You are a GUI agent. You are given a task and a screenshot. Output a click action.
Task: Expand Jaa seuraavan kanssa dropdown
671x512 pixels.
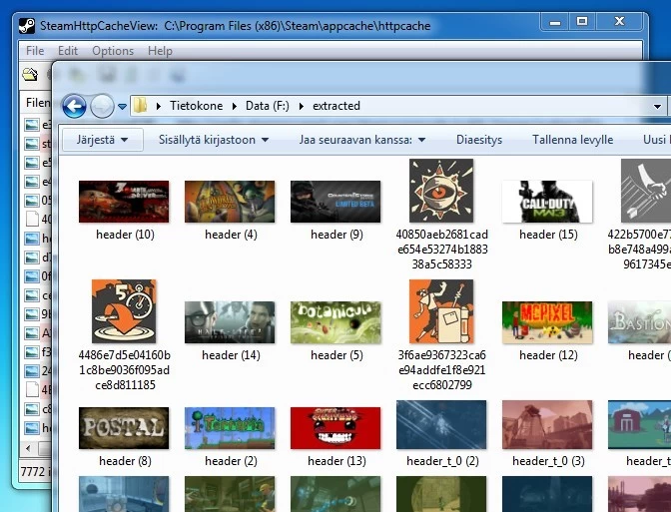click(x=362, y=140)
